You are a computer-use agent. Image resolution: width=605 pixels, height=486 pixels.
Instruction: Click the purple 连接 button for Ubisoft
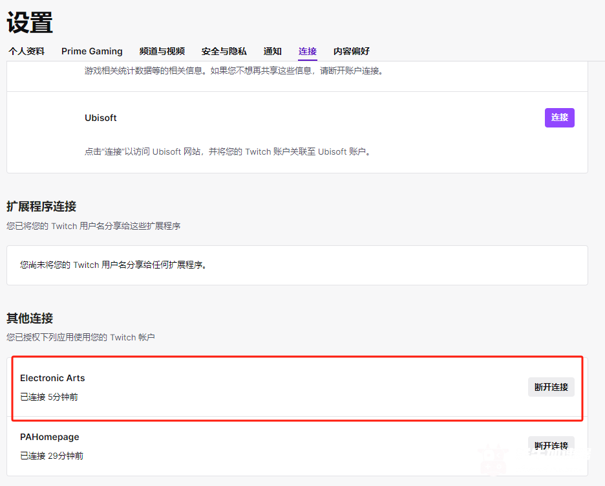pos(560,117)
